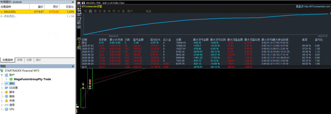Image resolution: width=331 pixels, height=114 pixels.
Task: Switch to the 报价 tab
Action: coord(39,60)
